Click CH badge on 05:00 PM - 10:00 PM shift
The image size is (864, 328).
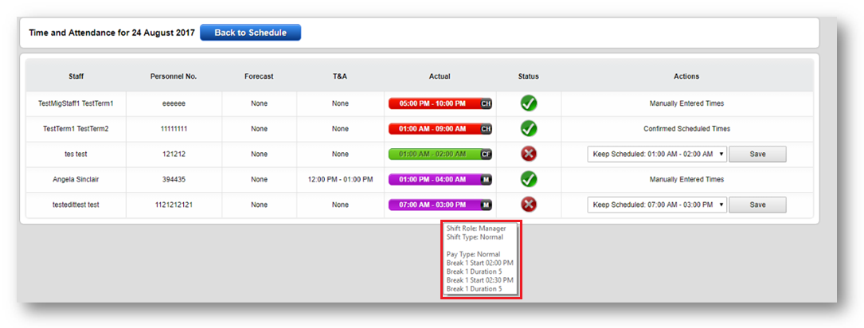486,103
